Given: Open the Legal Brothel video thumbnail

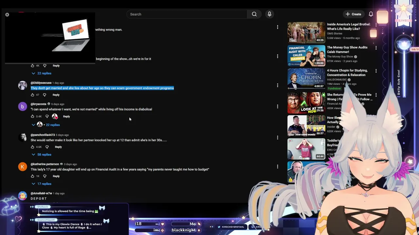Looking at the screenshot, I should (306, 32).
